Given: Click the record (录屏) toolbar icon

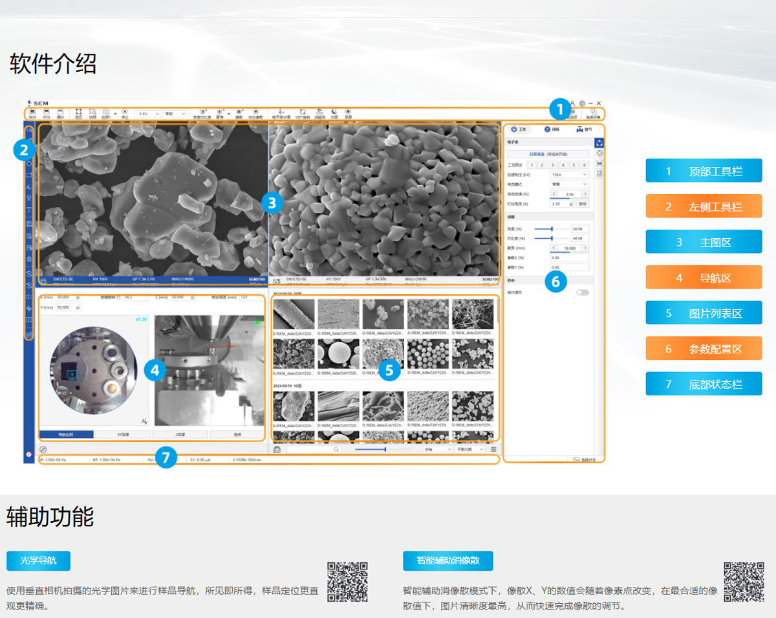Looking at the screenshot, I should (348, 113).
